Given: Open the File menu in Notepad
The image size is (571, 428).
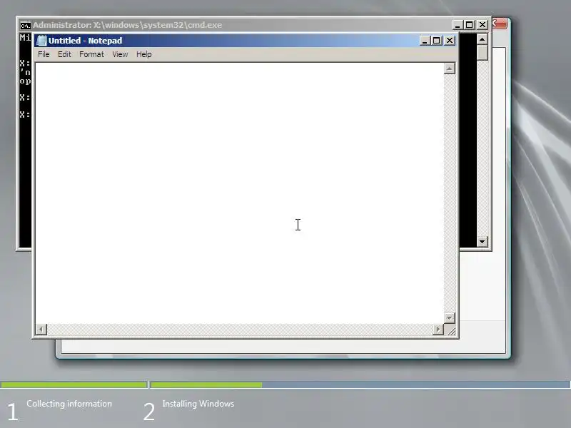Looking at the screenshot, I should point(44,54).
